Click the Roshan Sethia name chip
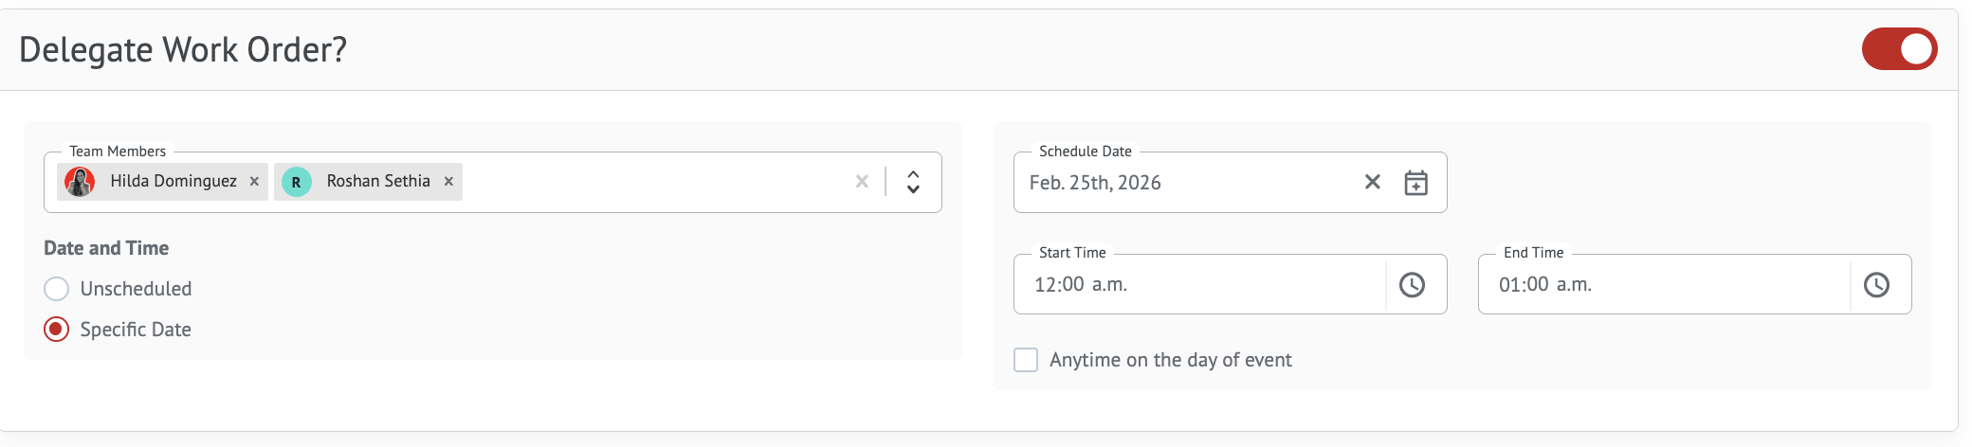The height and width of the screenshot is (447, 1972). click(x=378, y=182)
